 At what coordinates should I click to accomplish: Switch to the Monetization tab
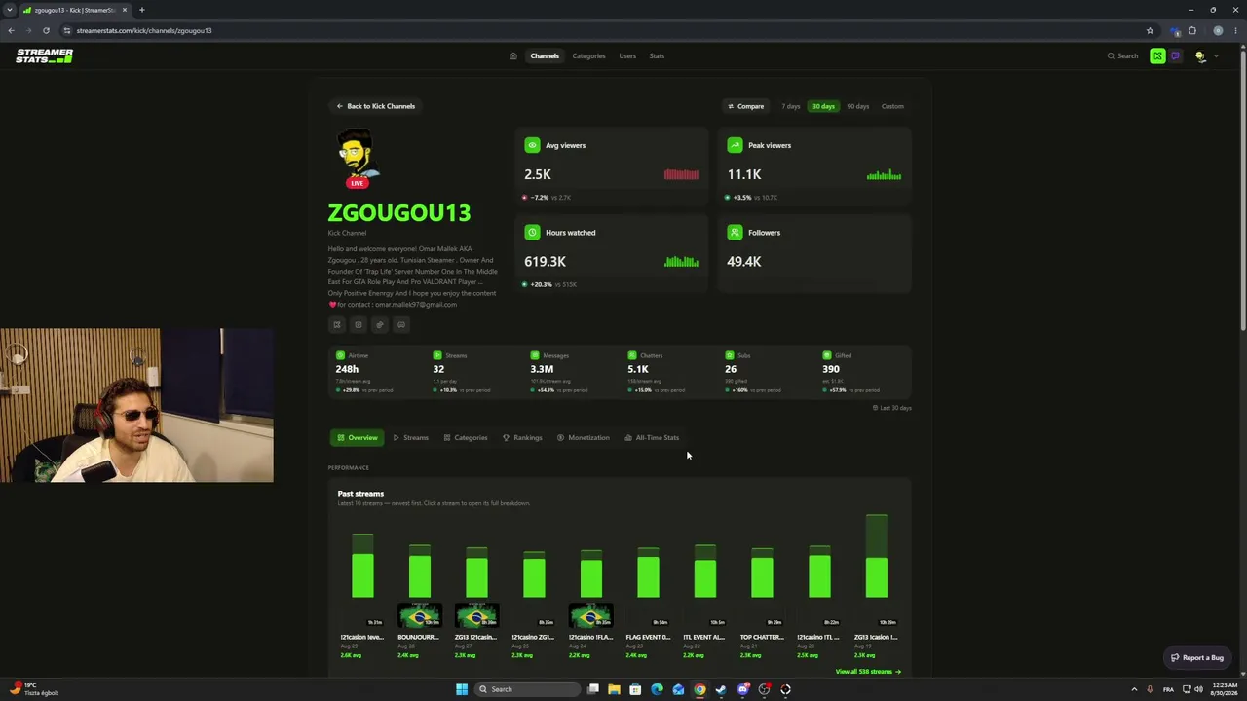[583, 437]
